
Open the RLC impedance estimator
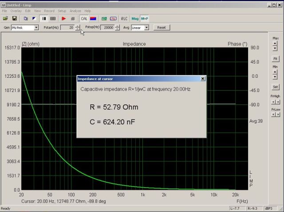[x=124, y=19]
